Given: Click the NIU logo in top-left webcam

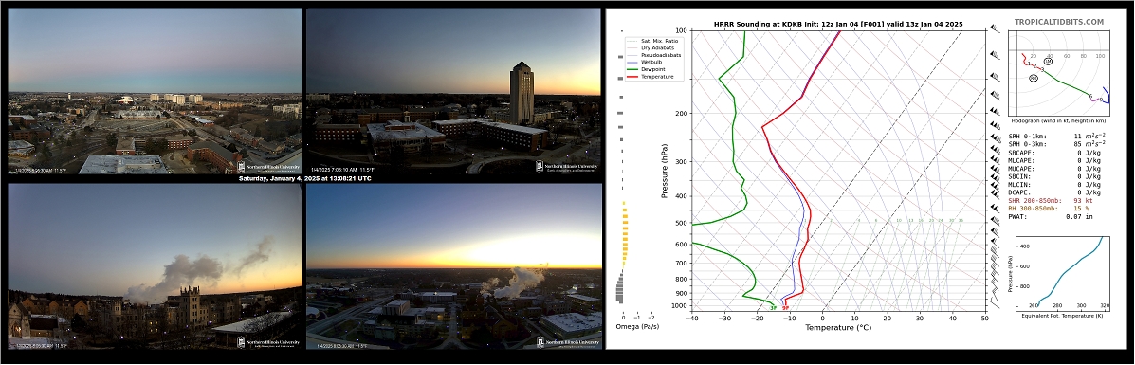Looking at the screenshot, I should [x=268, y=167].
